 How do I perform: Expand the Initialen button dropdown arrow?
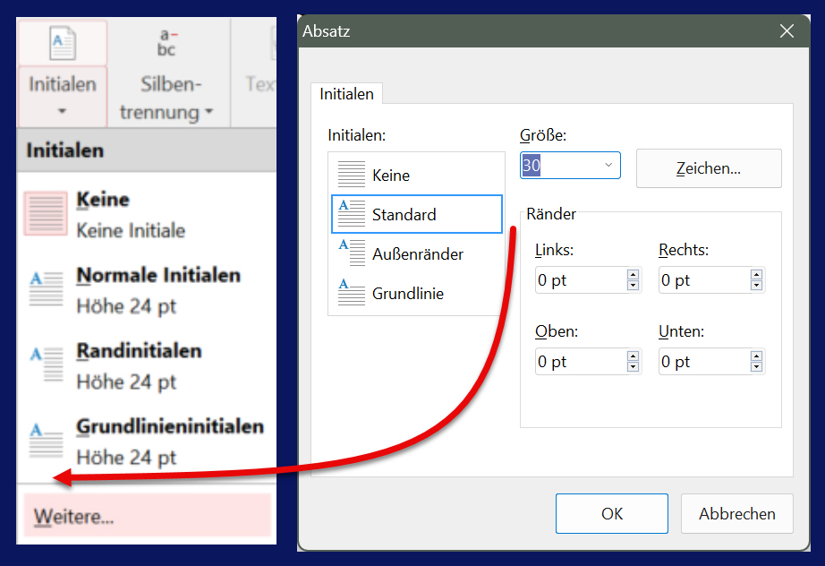click(63, 112)
